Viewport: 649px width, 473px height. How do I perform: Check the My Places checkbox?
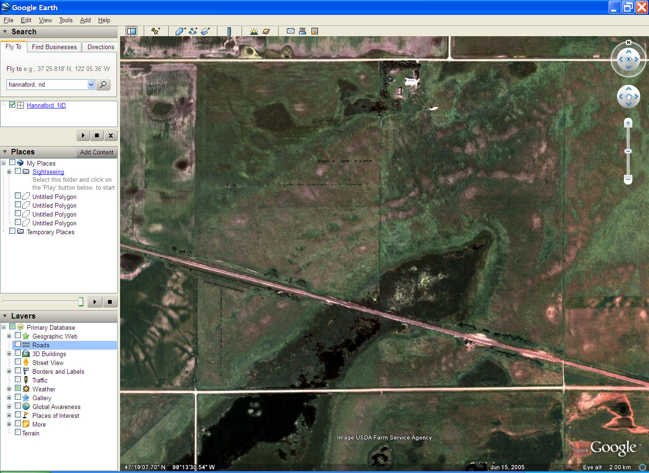click(13, 163)
